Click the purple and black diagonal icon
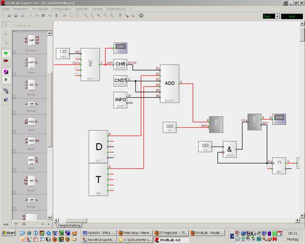The image size is (305, 244). coord(6,72)
